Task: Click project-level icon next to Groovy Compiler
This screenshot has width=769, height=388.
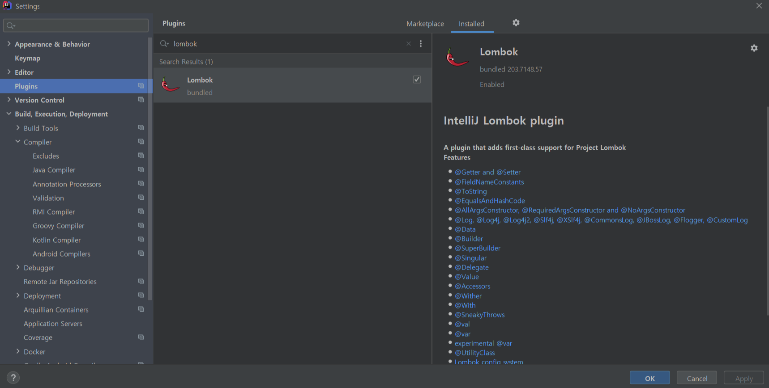Action: 141,226
